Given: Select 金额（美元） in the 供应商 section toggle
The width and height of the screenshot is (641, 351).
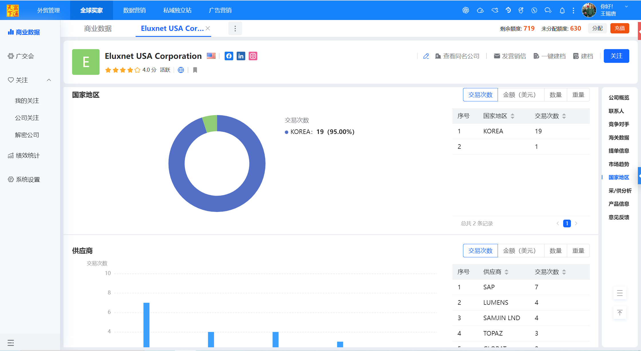Looking at the screenshot, I should [x=521, y=251].
